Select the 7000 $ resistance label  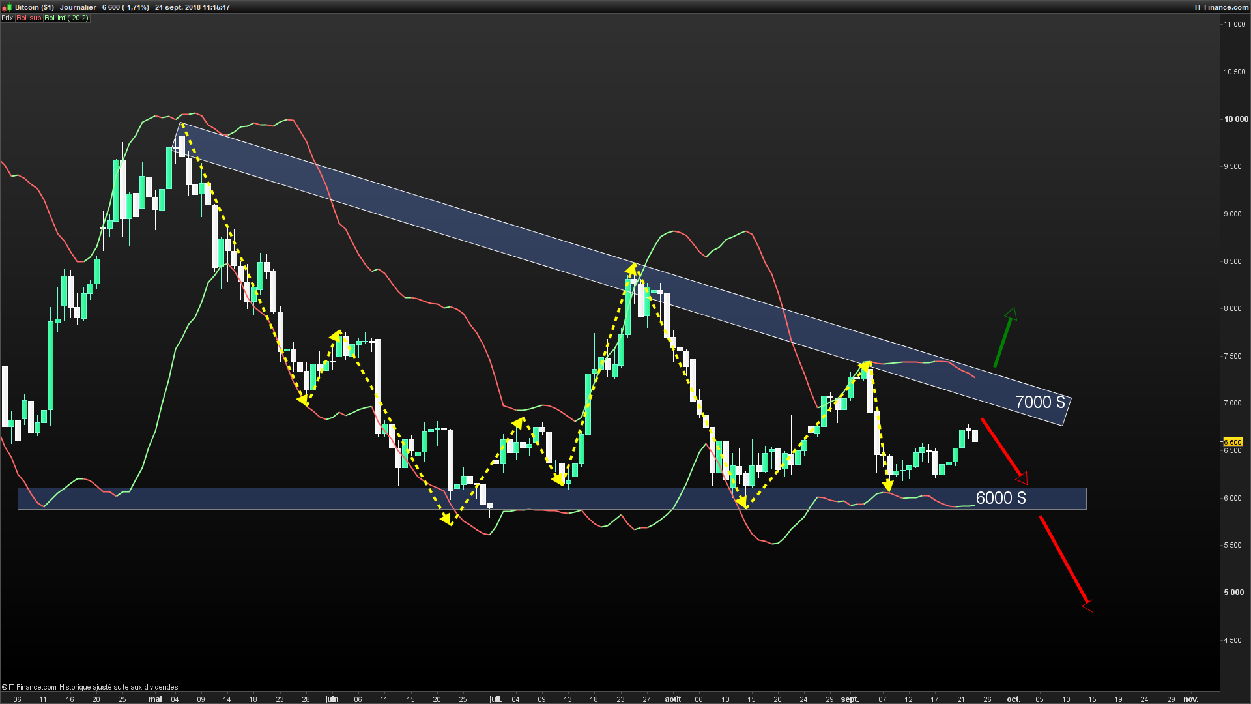[1039, 402]
